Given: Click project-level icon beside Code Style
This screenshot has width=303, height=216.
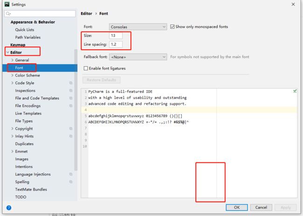Looking at the screenshot, I should tap(71, 83).
